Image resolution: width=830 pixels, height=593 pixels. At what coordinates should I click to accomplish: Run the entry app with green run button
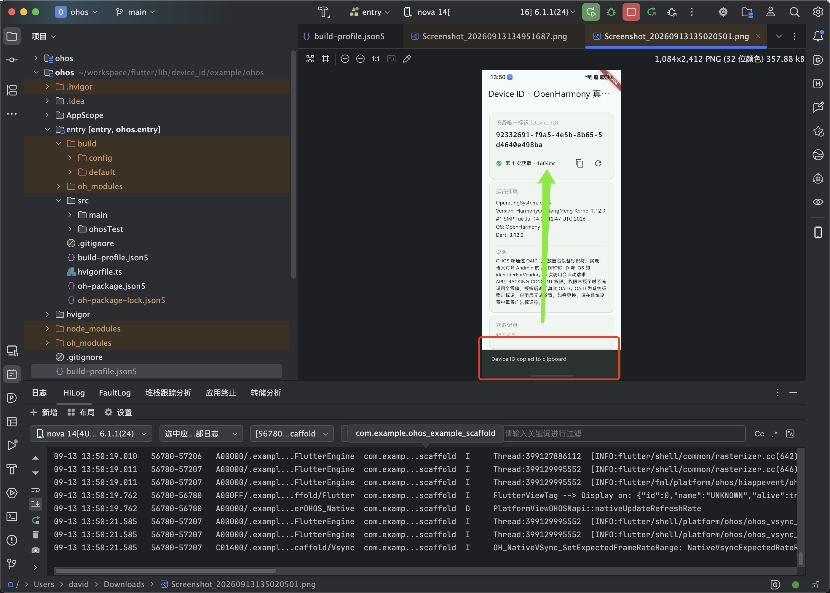click(591, 12)
